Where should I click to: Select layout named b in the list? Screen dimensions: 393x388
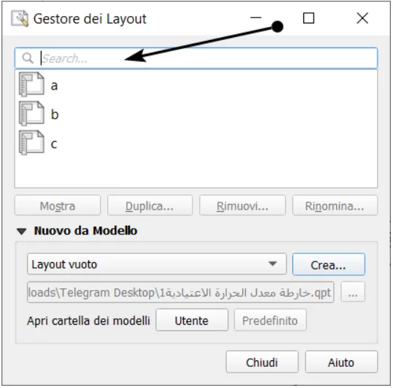click(x=196, y=114)
